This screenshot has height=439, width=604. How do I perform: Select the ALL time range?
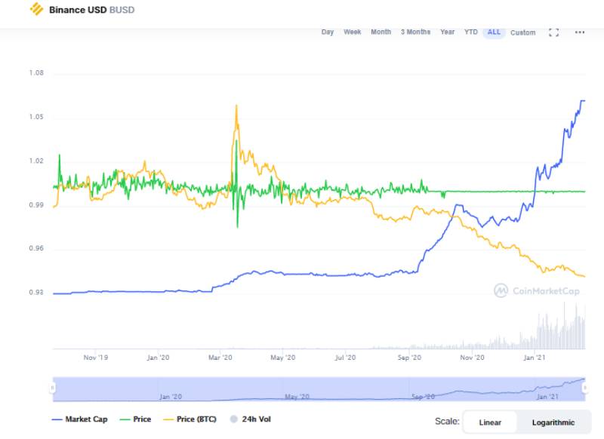click(x=494, y=32)
